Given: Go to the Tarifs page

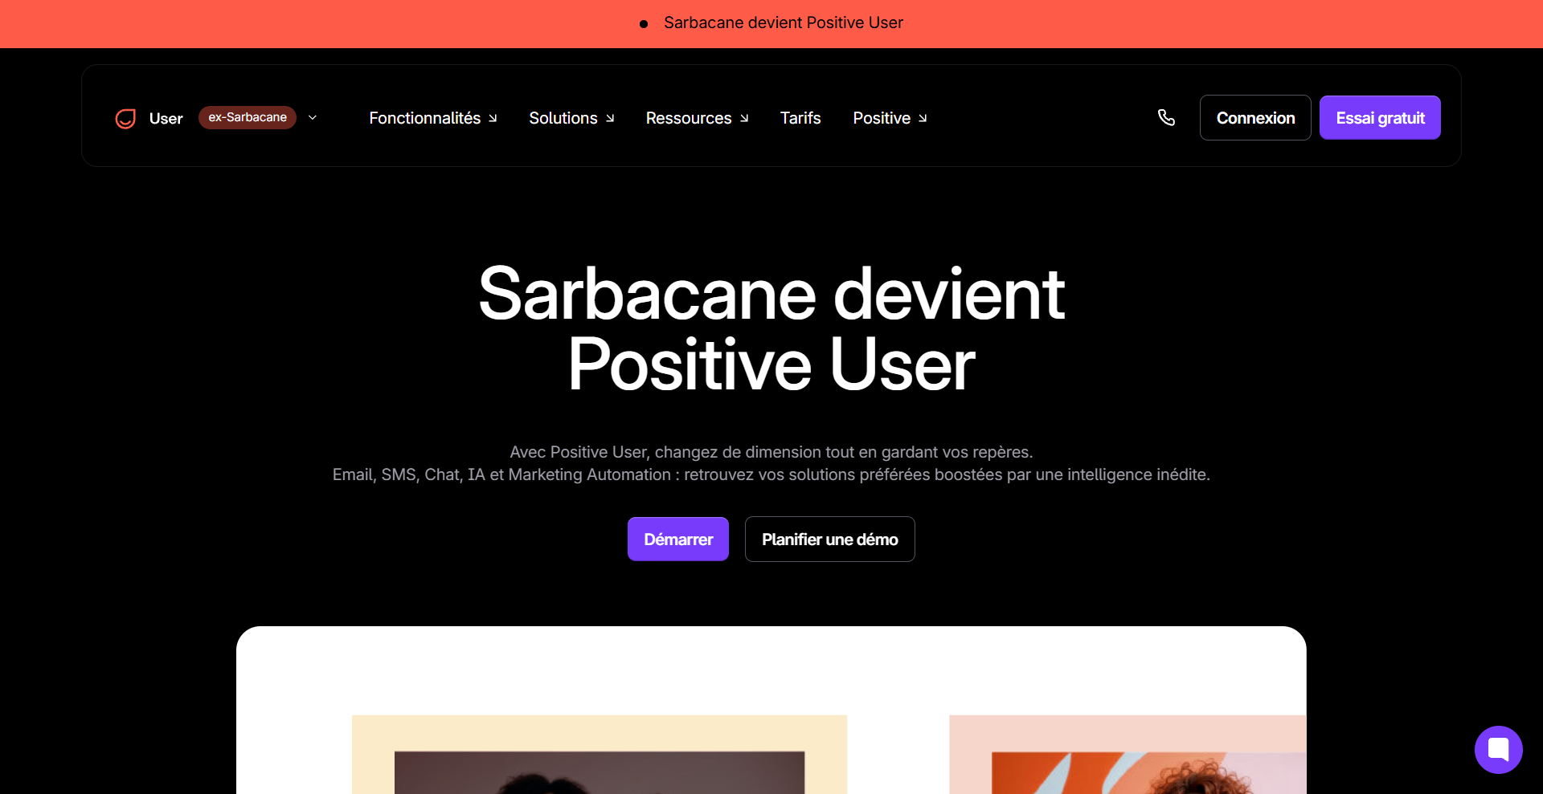Looking at the screenshot, I should pyautogui.click(x=800, y=118).
